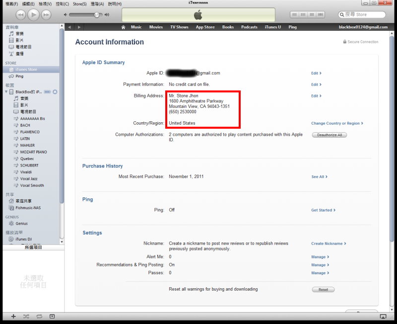Open the Vocal Jazz playlist
Screen dimensions: 397x324
click(29, 179)
